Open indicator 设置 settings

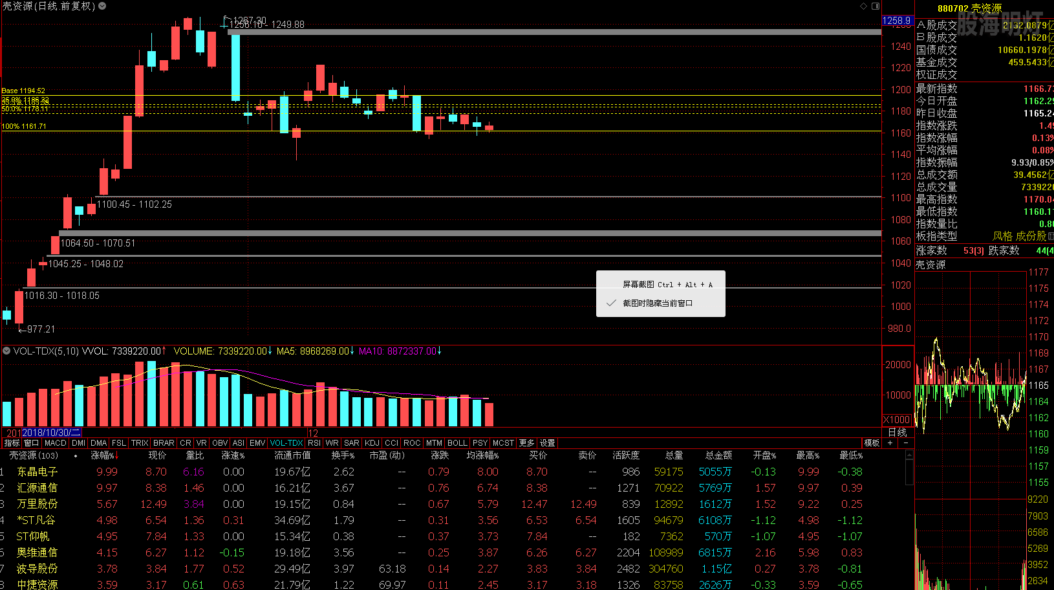click(548, 443)
